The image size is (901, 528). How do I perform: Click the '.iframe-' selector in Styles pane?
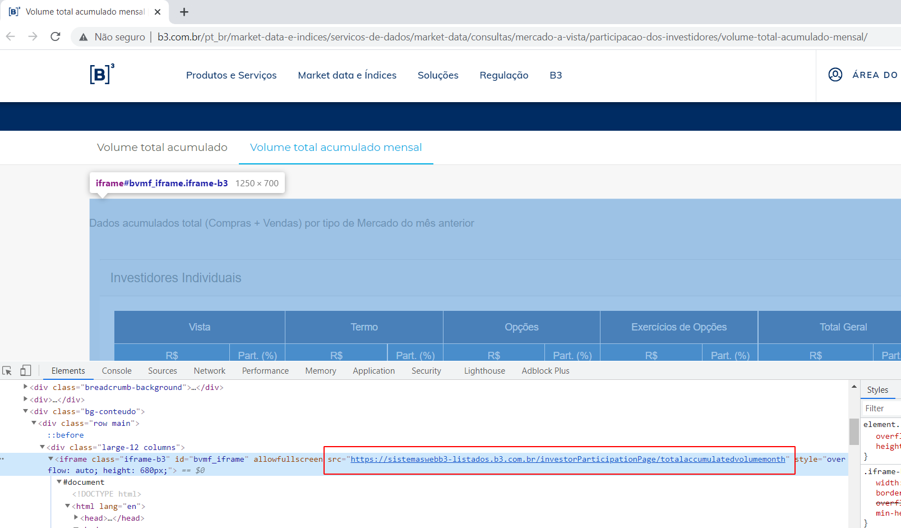tap(881, 471)
